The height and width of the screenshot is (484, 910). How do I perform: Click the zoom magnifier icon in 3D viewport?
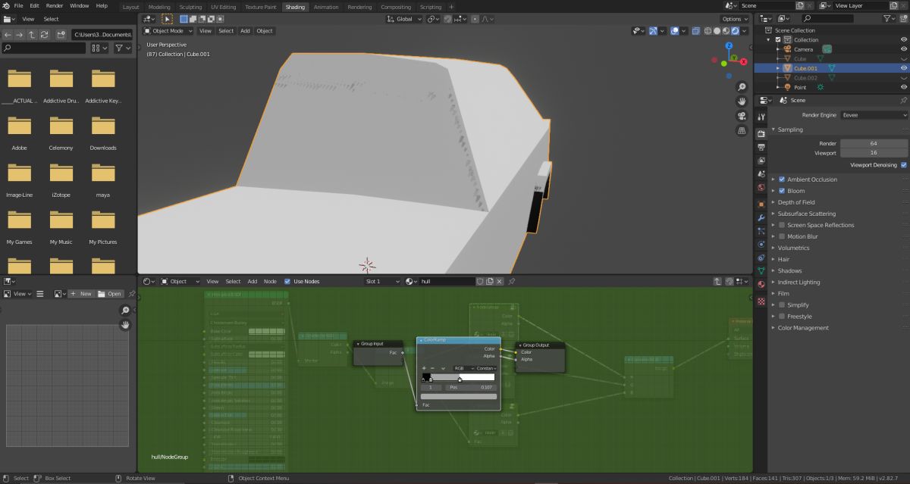tap(742, 87)
